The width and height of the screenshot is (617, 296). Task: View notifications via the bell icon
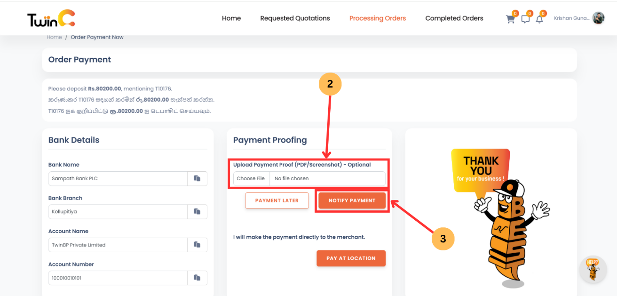click(539, 19)
